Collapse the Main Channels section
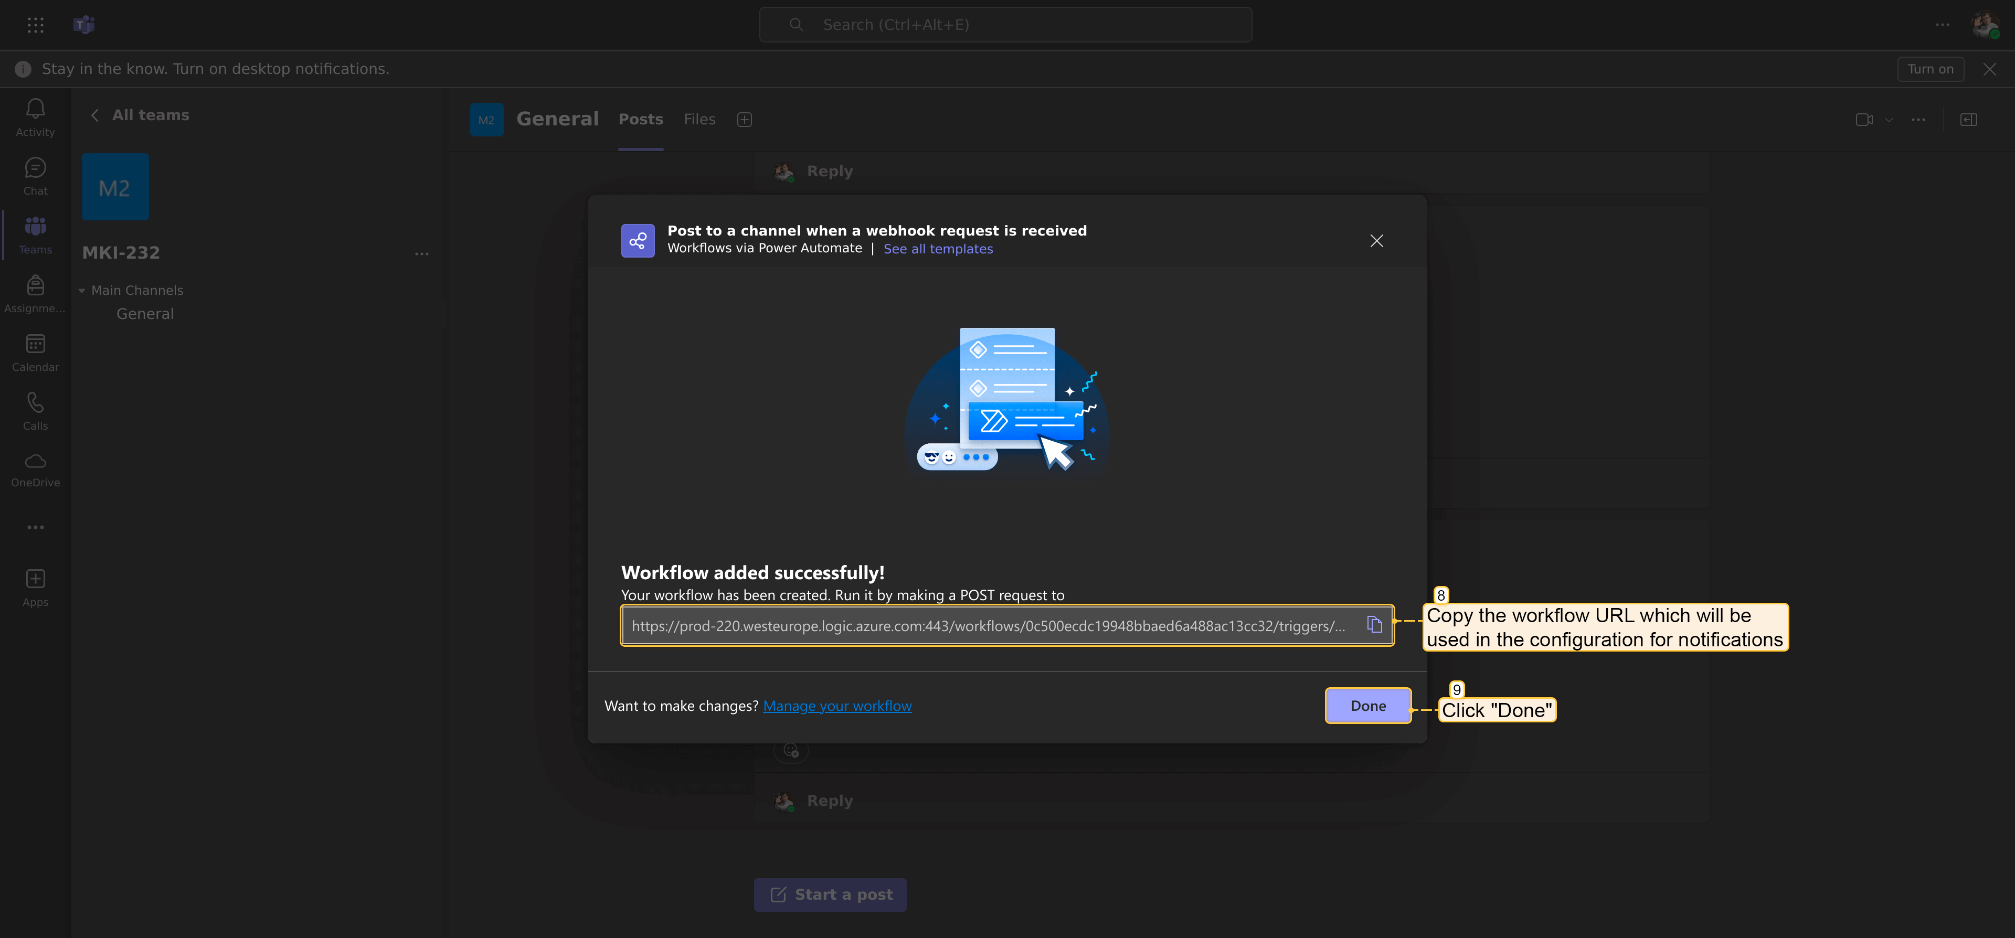 point(82,290)
